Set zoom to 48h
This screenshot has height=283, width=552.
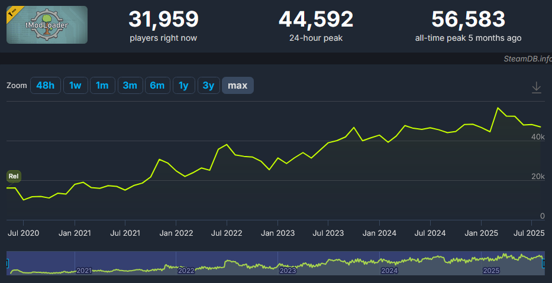coord(46,86)
